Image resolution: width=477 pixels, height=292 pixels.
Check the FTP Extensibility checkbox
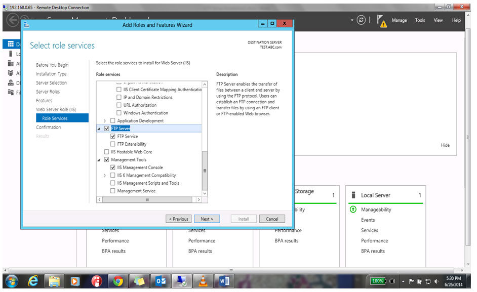113,144
